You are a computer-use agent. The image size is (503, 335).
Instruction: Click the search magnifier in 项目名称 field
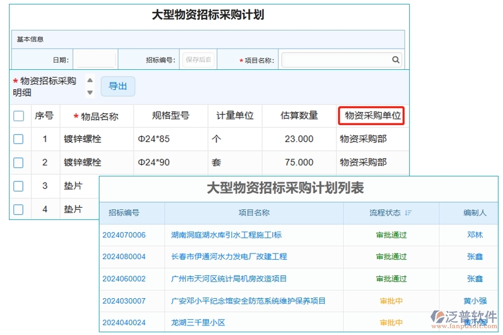pyautogui.click(x=396, y=59)
